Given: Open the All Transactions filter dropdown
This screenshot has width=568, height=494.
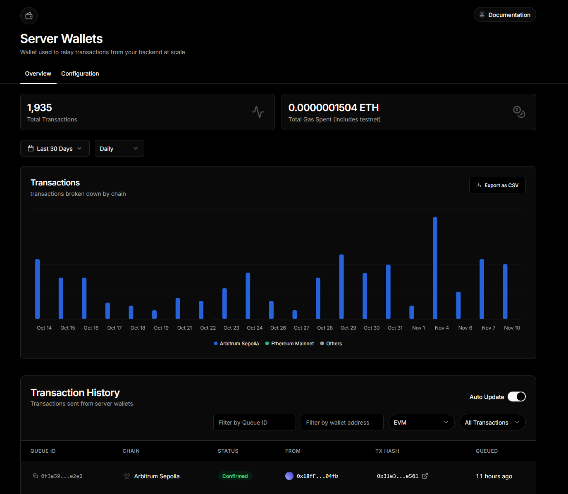Looking at the screenshot, I should tap(492, 422).
